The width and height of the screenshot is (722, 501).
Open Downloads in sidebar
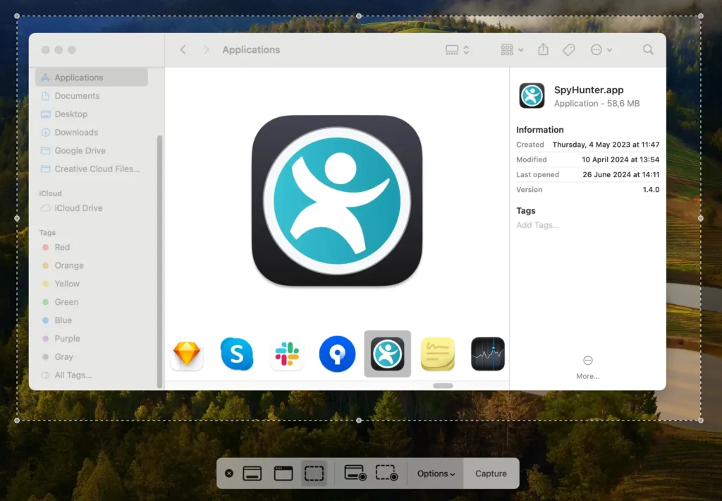pos(92,132)
